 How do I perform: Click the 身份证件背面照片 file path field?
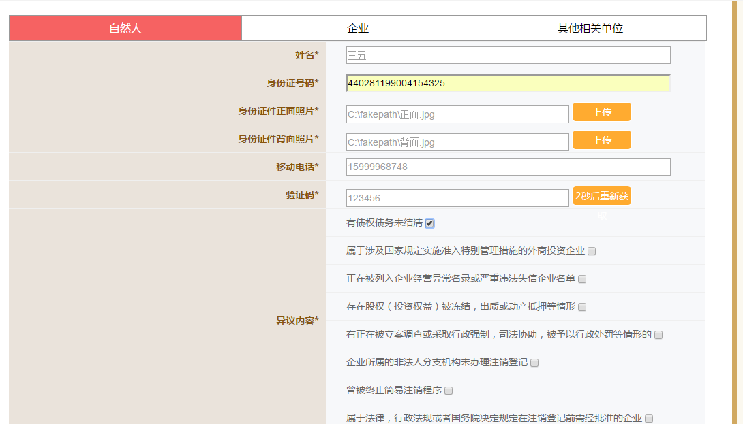point(457,142)
